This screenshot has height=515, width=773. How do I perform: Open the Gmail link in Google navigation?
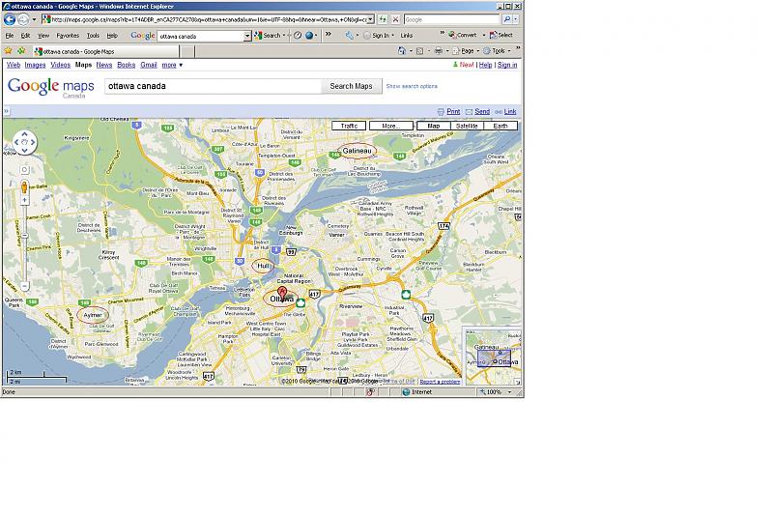click(149, 65)
